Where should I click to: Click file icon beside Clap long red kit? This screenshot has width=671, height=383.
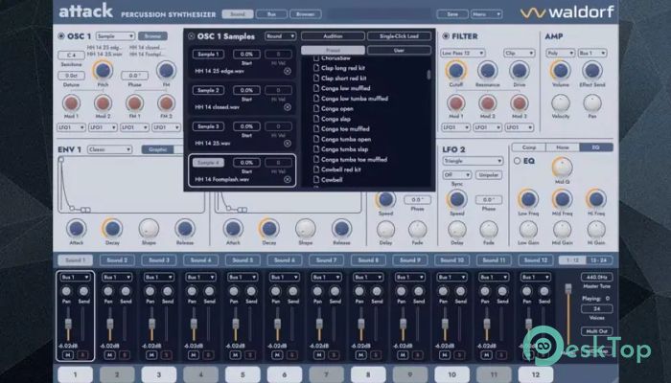[316, 68]
